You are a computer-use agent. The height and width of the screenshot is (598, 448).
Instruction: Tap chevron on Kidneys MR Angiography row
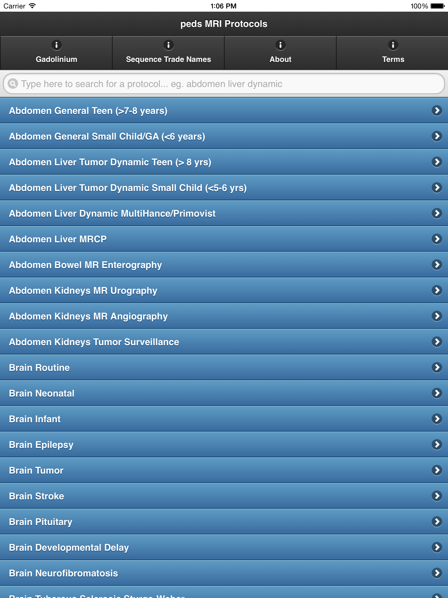(x=437, y=316)
